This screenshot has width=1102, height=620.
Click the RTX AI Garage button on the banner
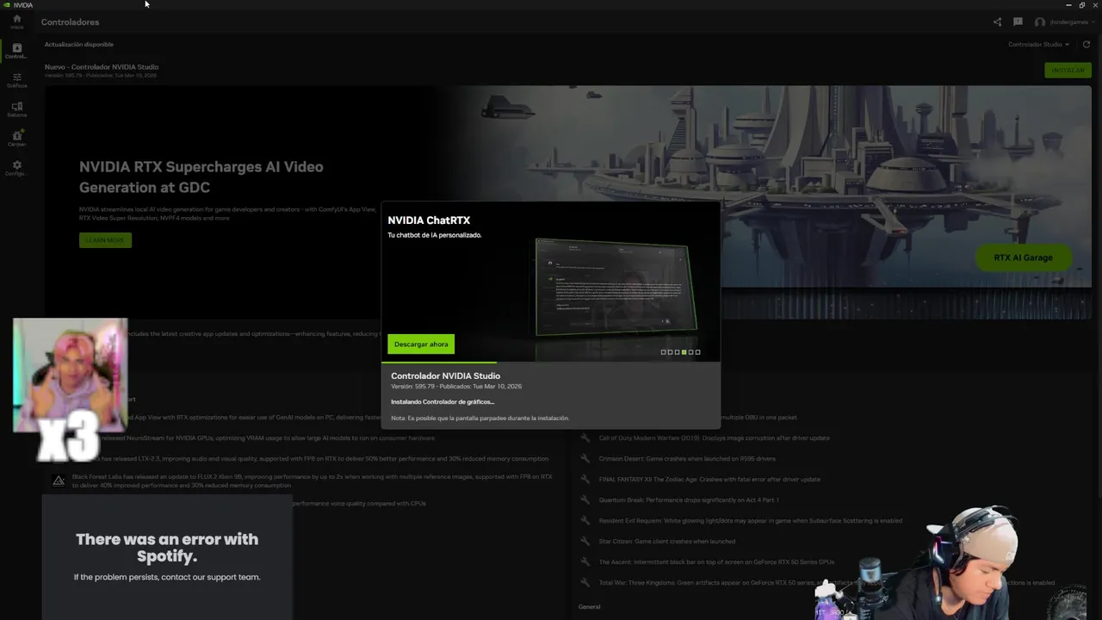tap(1023, 257)
